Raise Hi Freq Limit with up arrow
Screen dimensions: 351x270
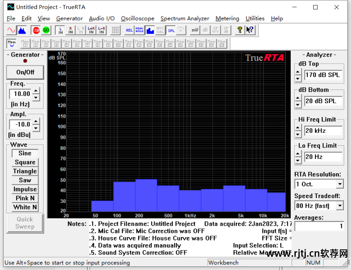[x=298, y=127]
